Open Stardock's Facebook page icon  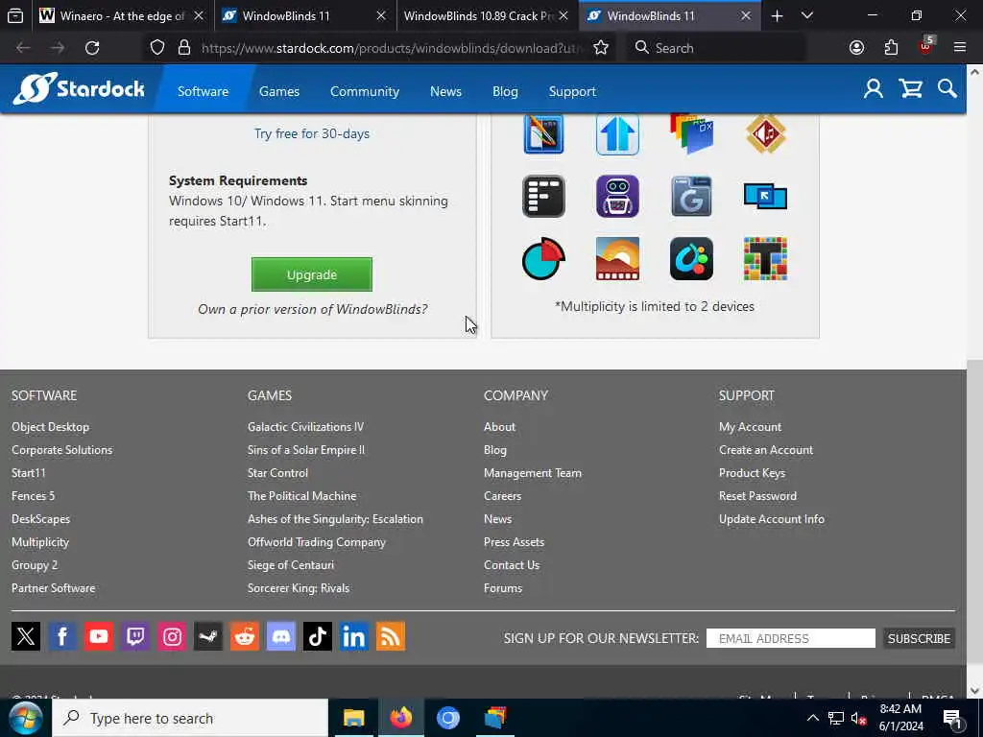point(62,636)
